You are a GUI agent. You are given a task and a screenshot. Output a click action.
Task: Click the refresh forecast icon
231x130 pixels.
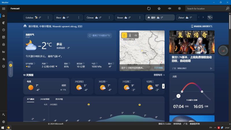pos(149,9)
